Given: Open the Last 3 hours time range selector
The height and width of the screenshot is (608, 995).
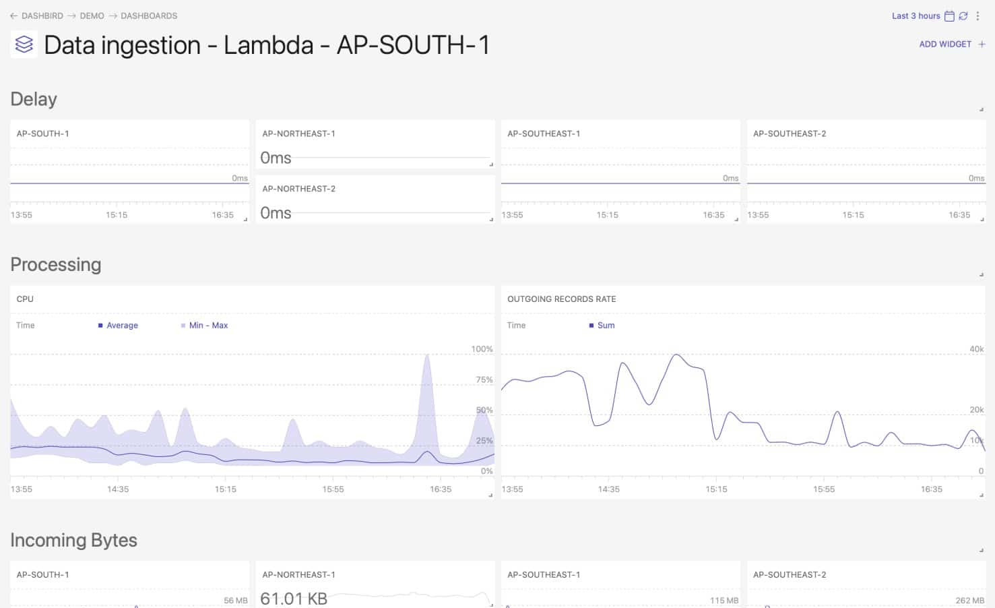Looking at the screenshot, I should tap(916, 16).
